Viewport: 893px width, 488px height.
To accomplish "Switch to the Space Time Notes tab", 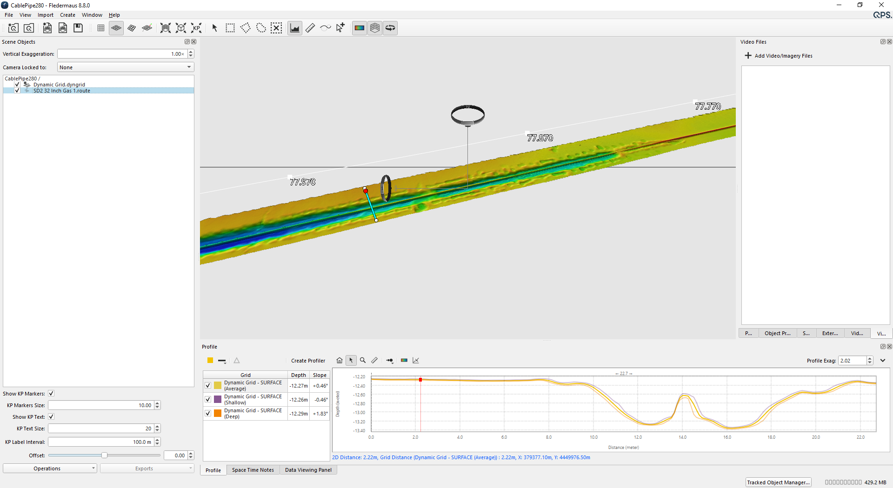I will [x=253, y=470].
